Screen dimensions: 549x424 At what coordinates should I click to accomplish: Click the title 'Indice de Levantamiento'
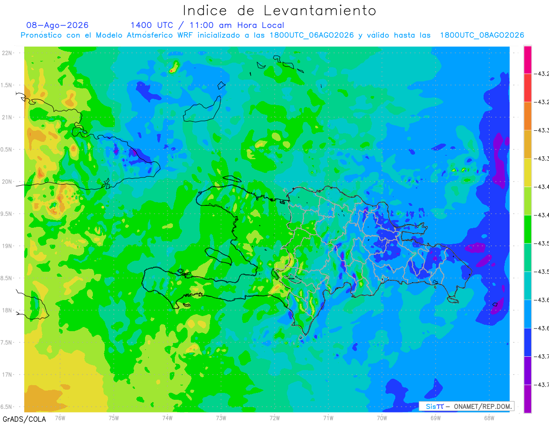(x=280, y=11)
